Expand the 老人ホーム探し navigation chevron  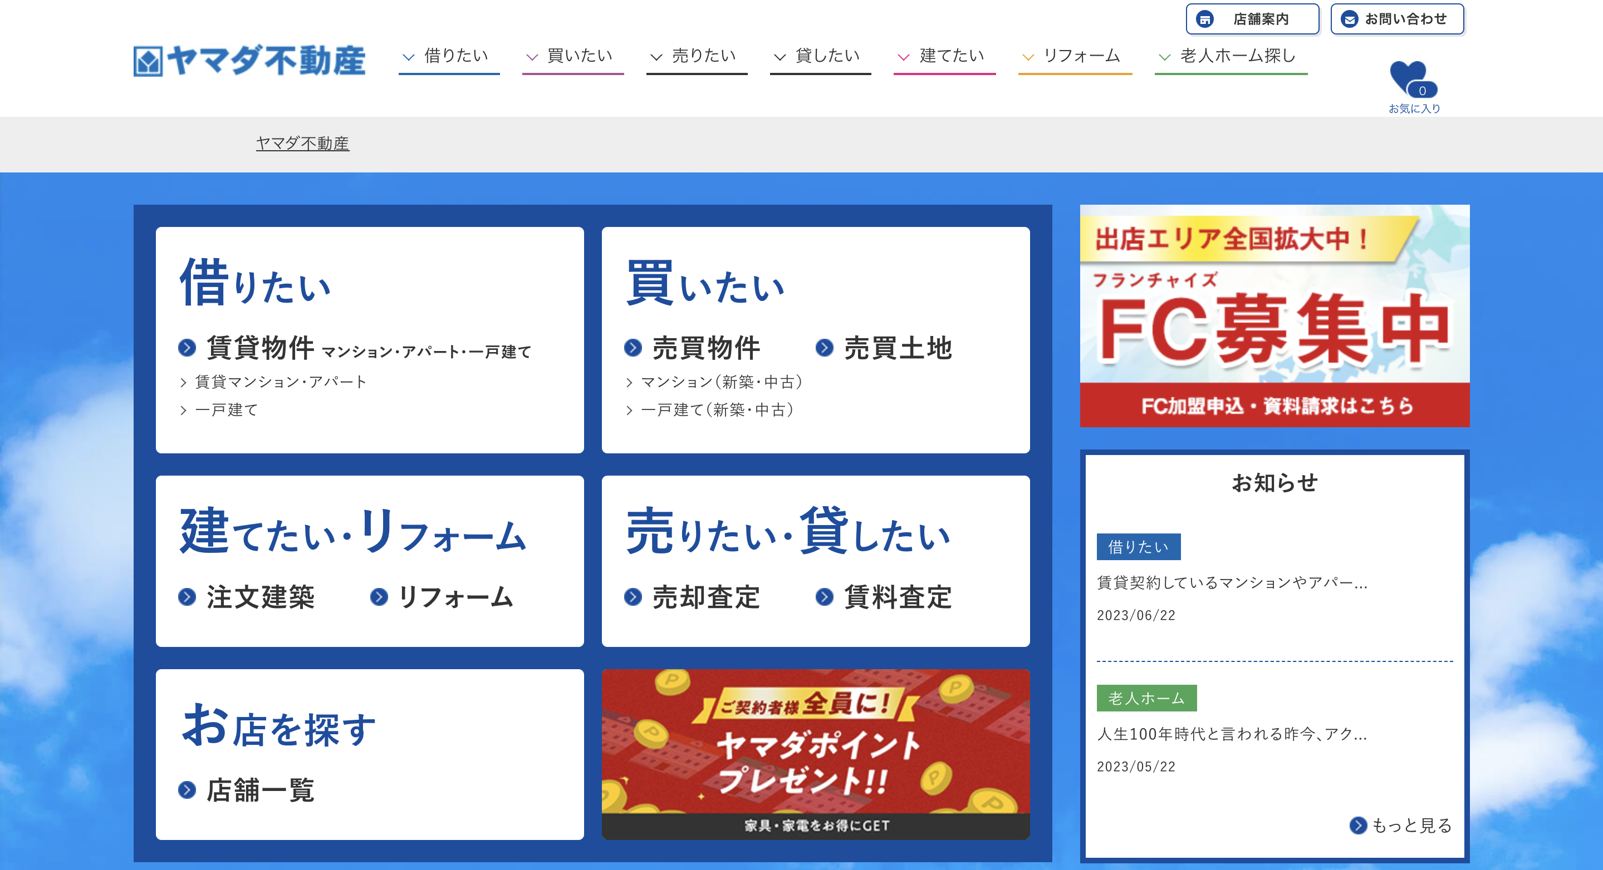coord(1164,57)
